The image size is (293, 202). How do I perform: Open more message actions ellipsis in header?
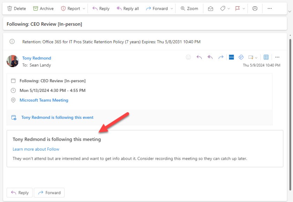[x=277, y=57]
